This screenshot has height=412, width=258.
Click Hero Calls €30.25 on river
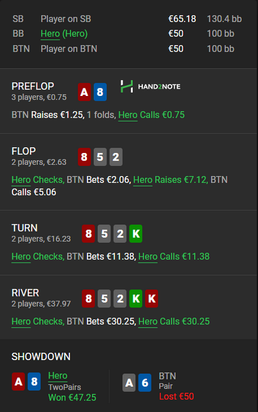pyautogui.click(x=174, y=321)
